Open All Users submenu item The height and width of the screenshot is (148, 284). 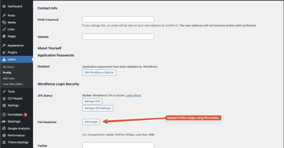[8, 67]
